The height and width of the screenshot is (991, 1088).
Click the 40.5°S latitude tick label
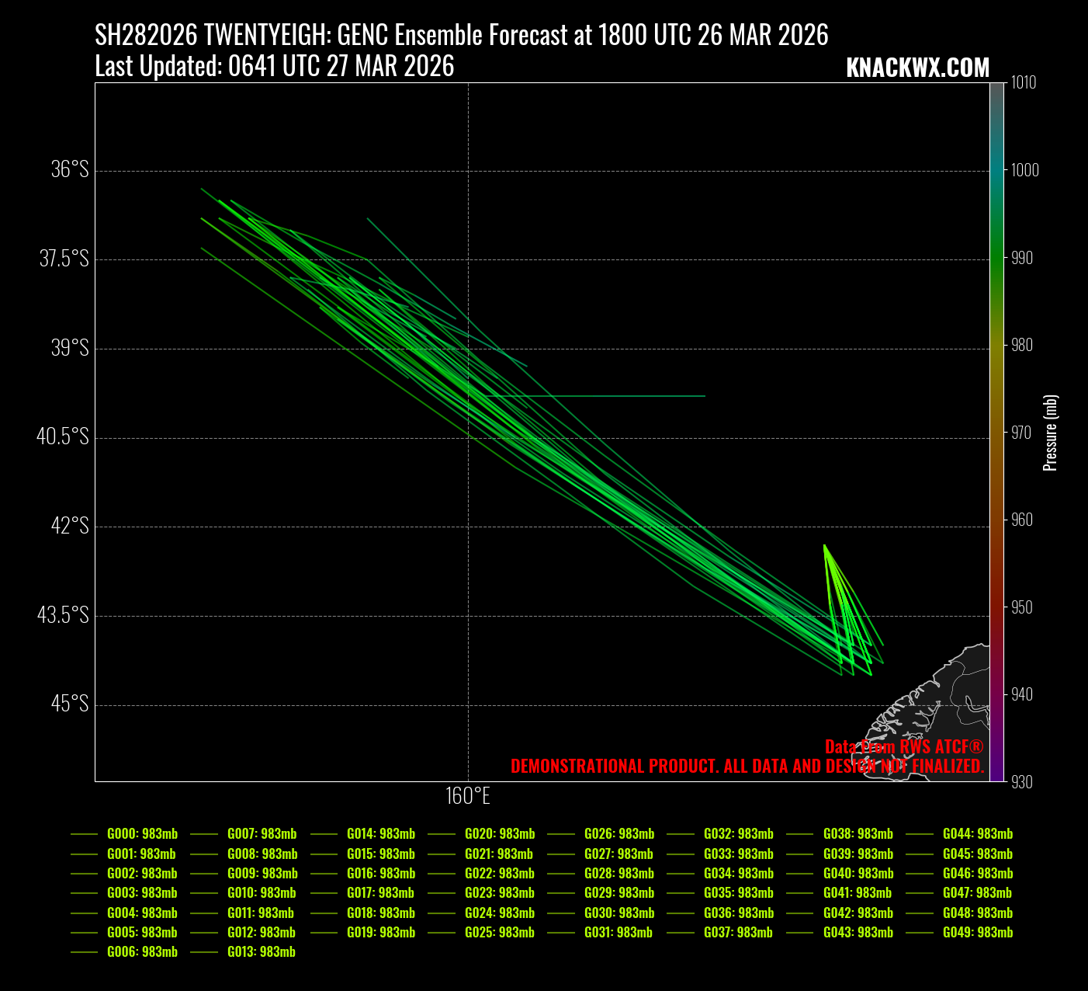click(x=63, y=437)
